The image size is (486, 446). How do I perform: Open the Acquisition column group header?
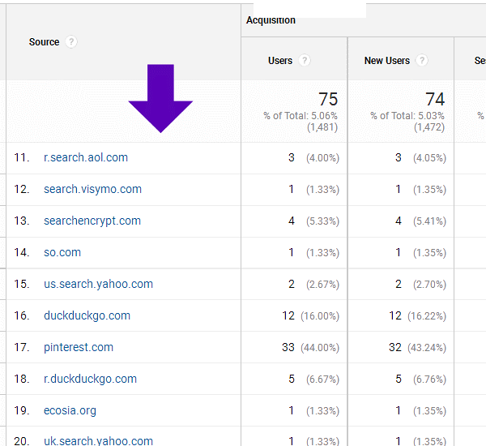coord(271,20)
